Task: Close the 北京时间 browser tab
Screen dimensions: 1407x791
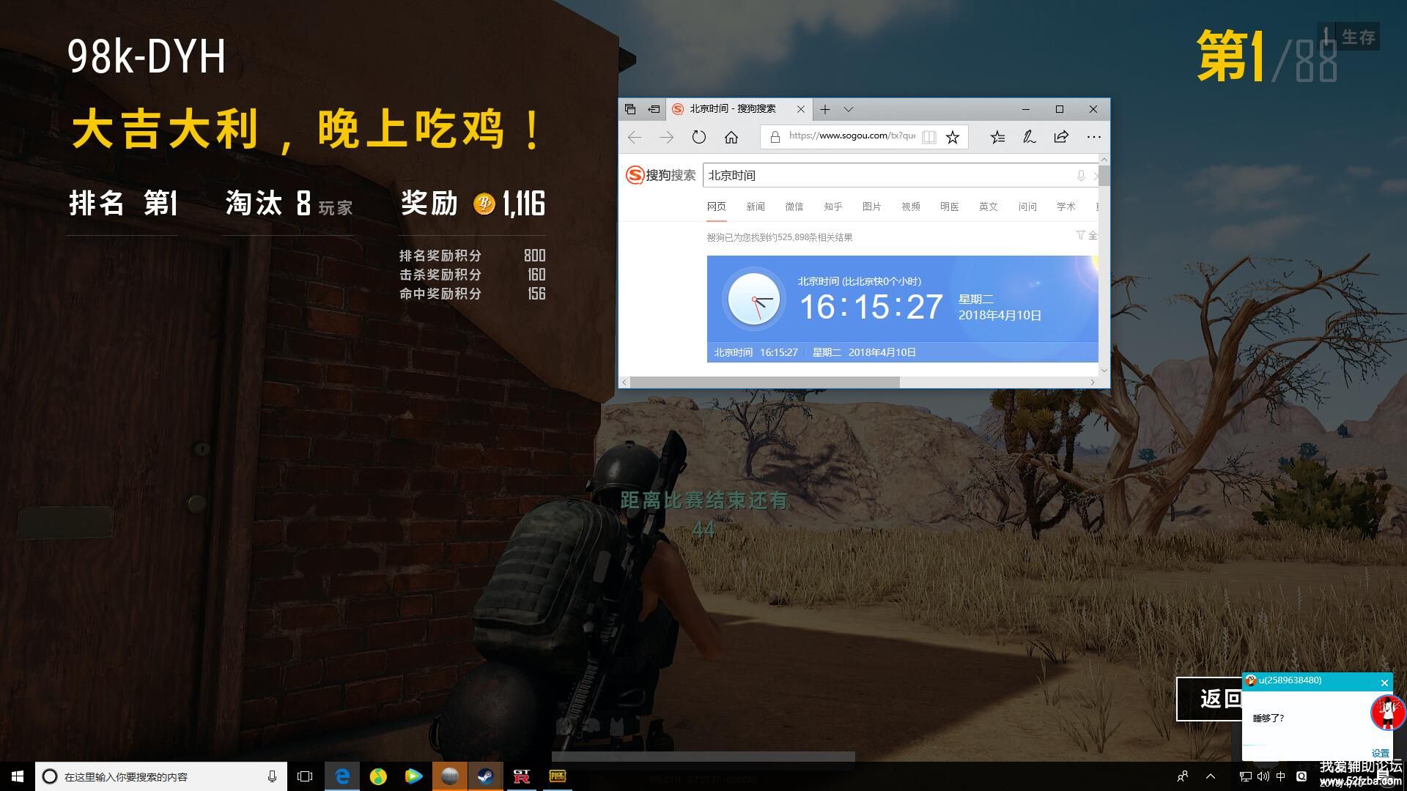Action: pyautogui.click(x=801, y=109)
